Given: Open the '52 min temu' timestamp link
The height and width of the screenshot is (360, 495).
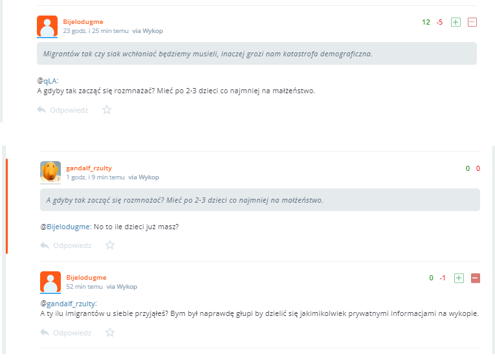Looking at the screenshot, I should (x=84, y=286).
